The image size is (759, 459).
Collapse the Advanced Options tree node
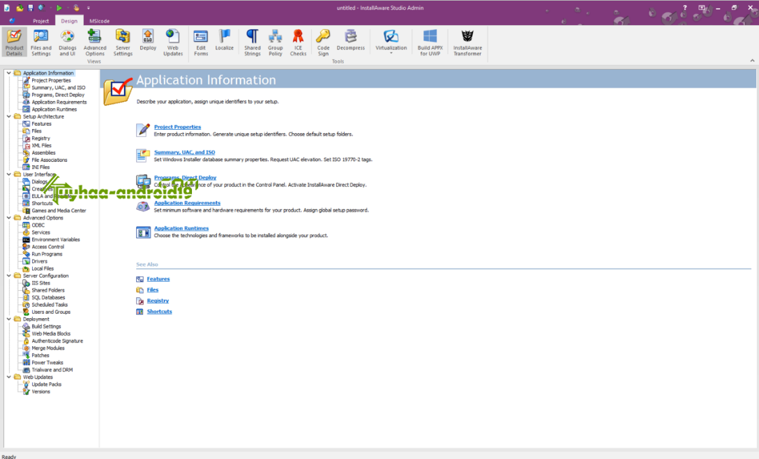(x=8, y=218)
